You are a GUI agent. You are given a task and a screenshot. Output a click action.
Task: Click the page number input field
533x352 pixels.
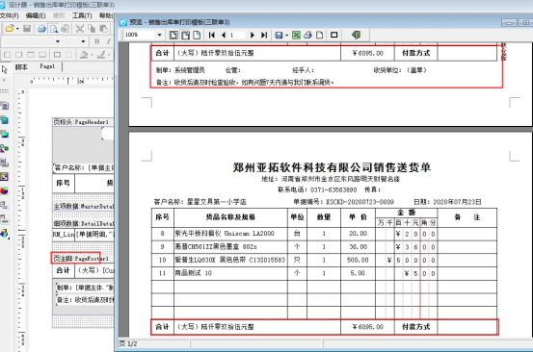coord(237,35)
